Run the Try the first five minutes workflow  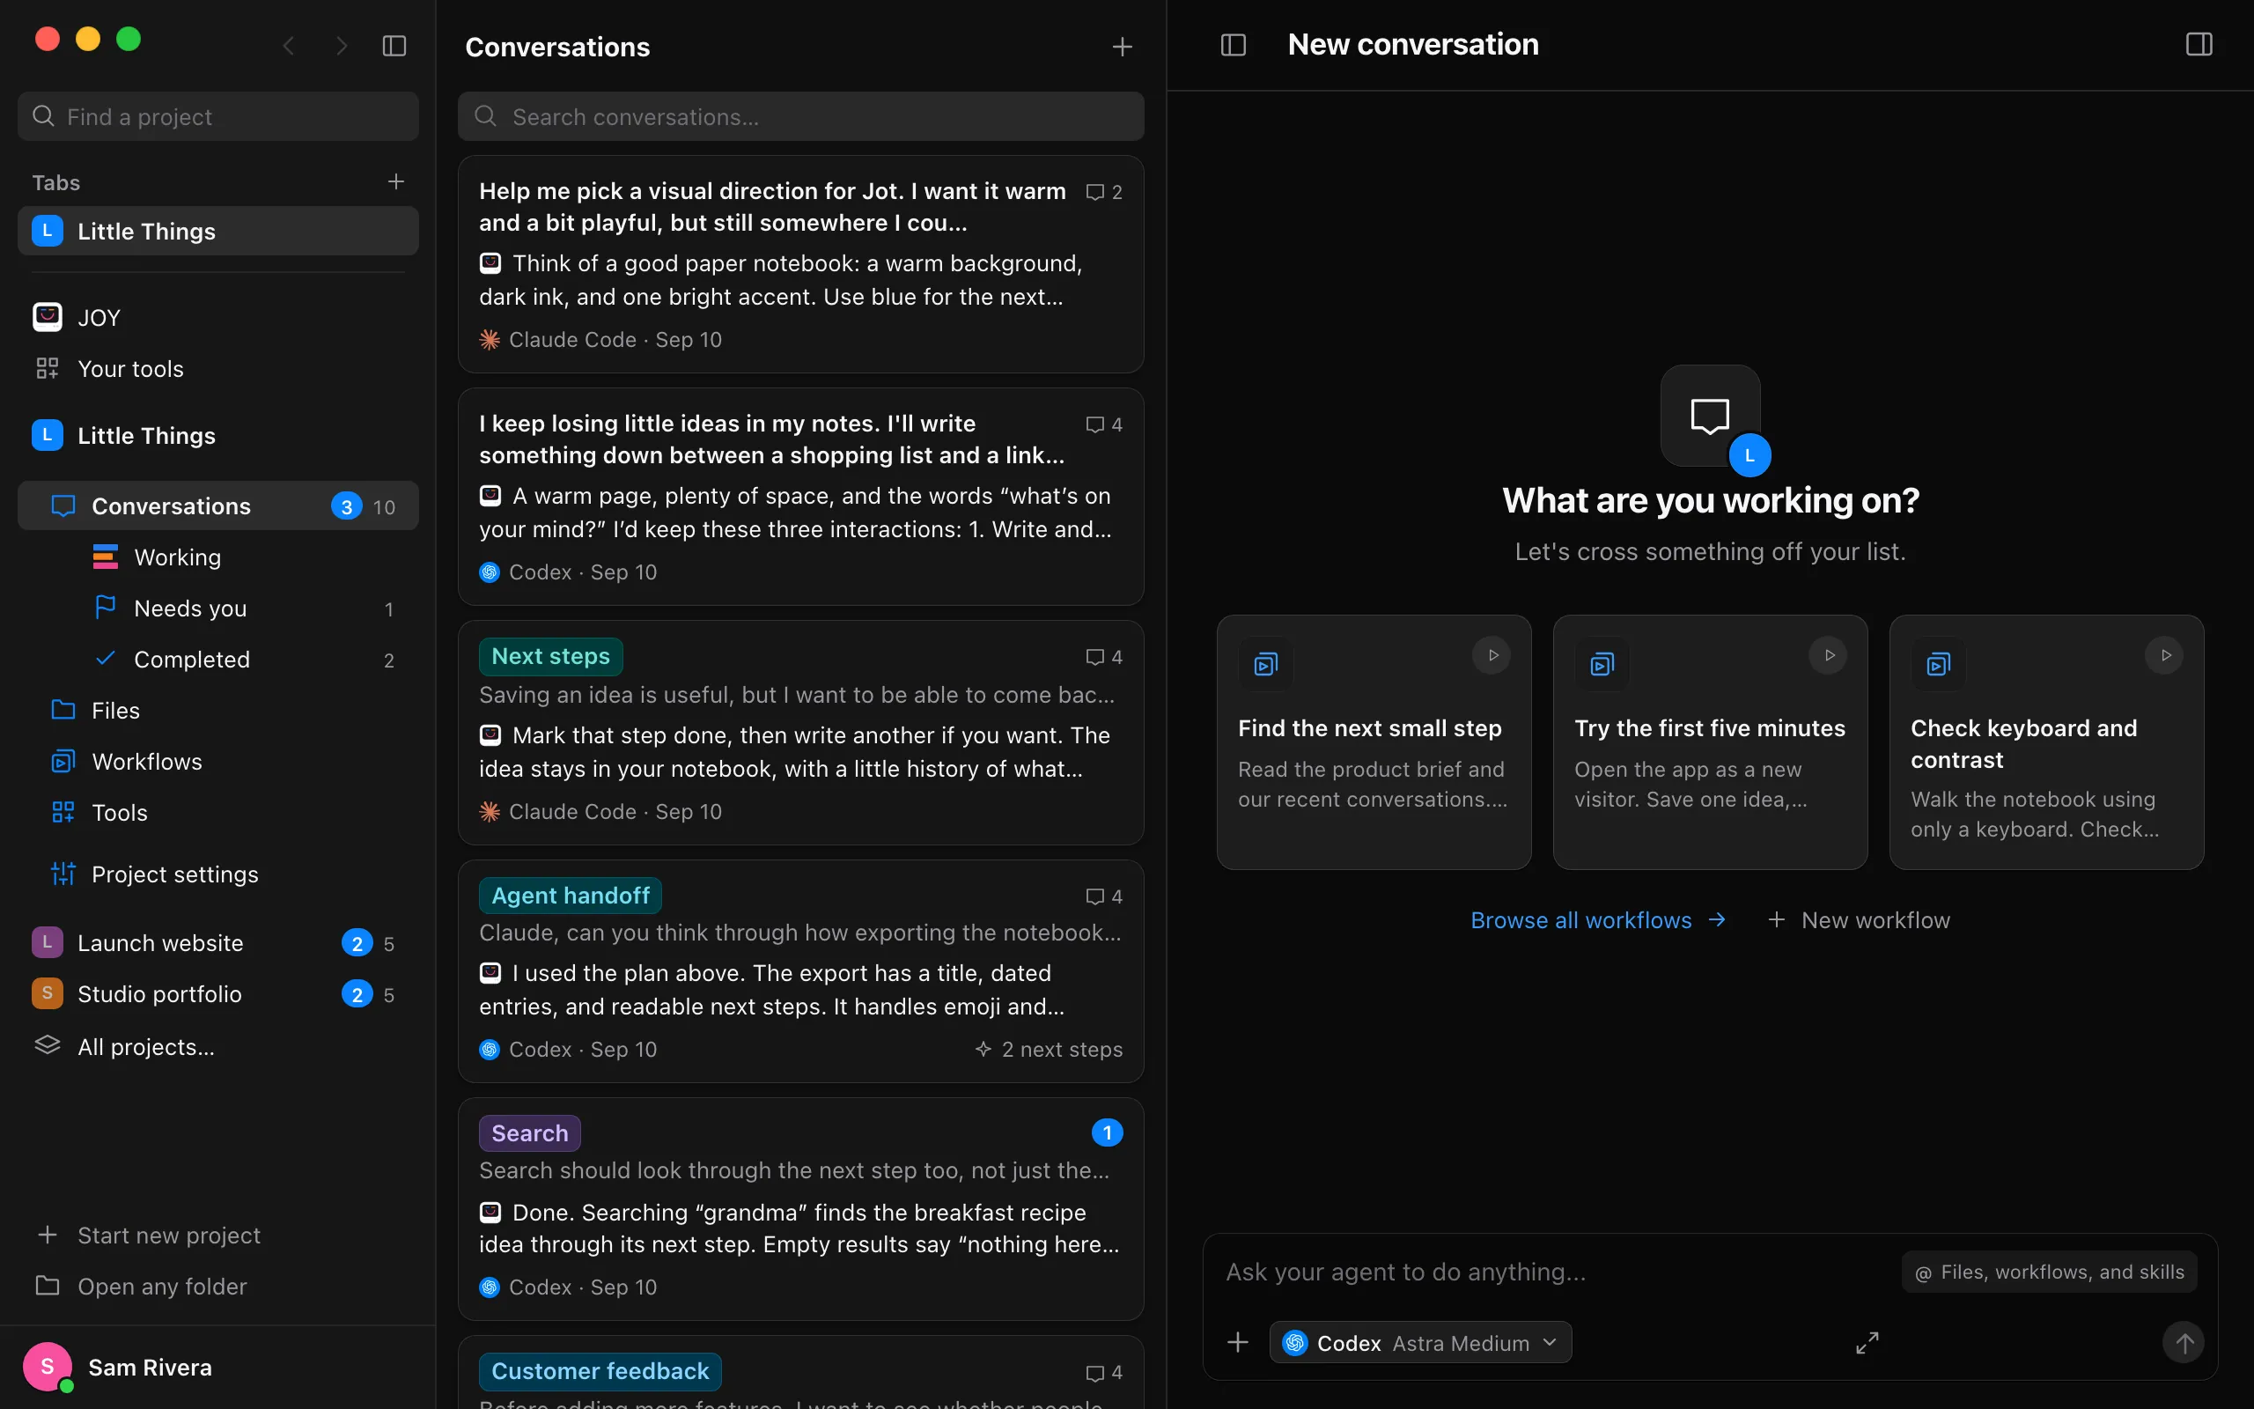pos(1829,655)
